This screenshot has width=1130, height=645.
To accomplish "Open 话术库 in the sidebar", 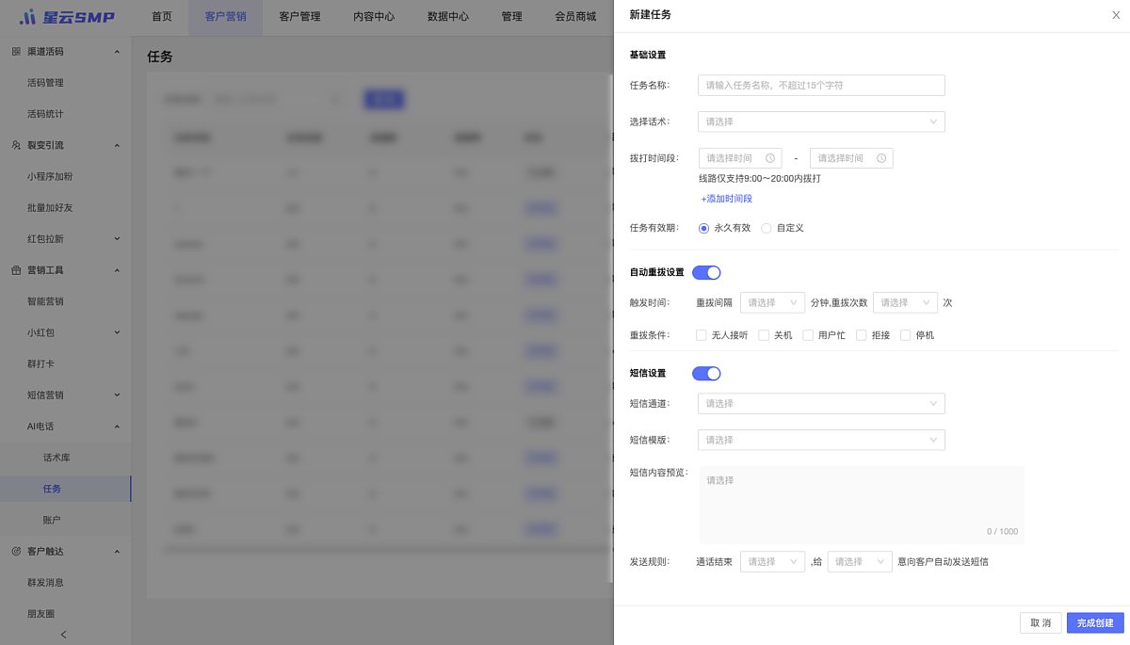I will pos(56,458).
